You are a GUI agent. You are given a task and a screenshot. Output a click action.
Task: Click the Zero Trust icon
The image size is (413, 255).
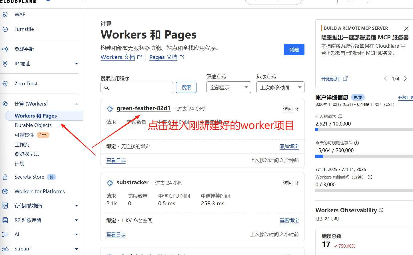point(5,84)
